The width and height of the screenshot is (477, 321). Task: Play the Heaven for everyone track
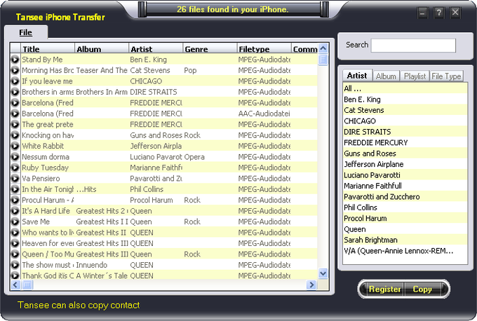(15, 243)
